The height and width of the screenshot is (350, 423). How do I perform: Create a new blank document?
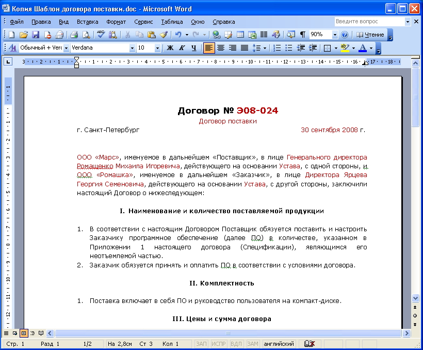11,35
